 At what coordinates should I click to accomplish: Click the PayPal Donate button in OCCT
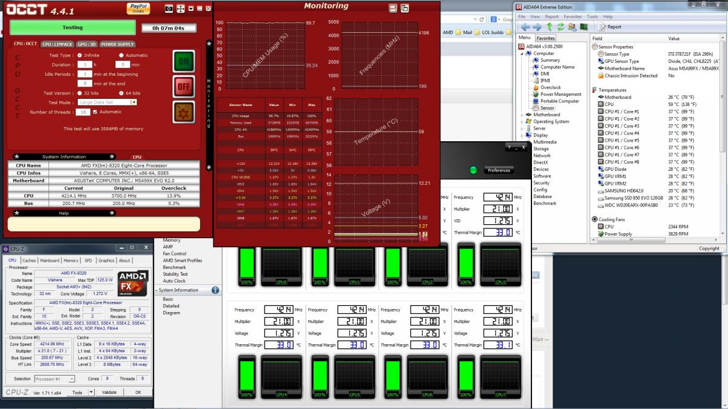click(x=139, y=8)
